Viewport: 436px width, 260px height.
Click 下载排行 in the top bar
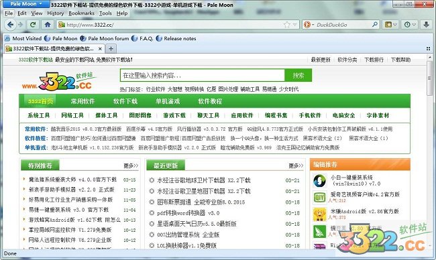pos(374,60)
